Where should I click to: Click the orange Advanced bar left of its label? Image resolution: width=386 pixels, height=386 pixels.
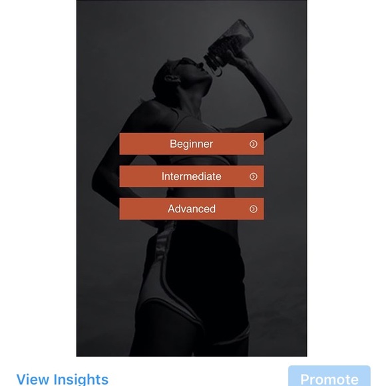pos(143,209)
